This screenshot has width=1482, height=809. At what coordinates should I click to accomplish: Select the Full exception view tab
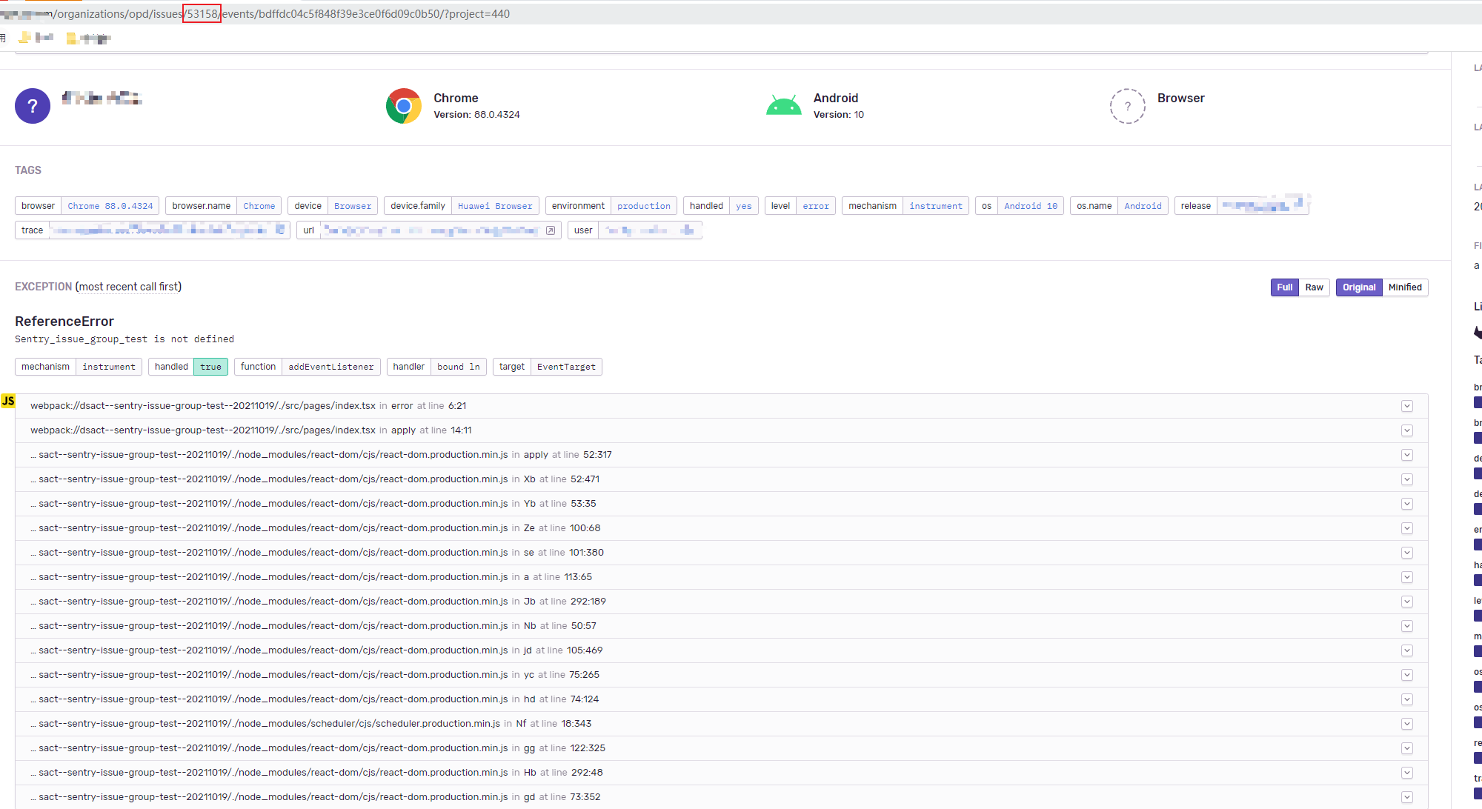tap(1284, 287)
